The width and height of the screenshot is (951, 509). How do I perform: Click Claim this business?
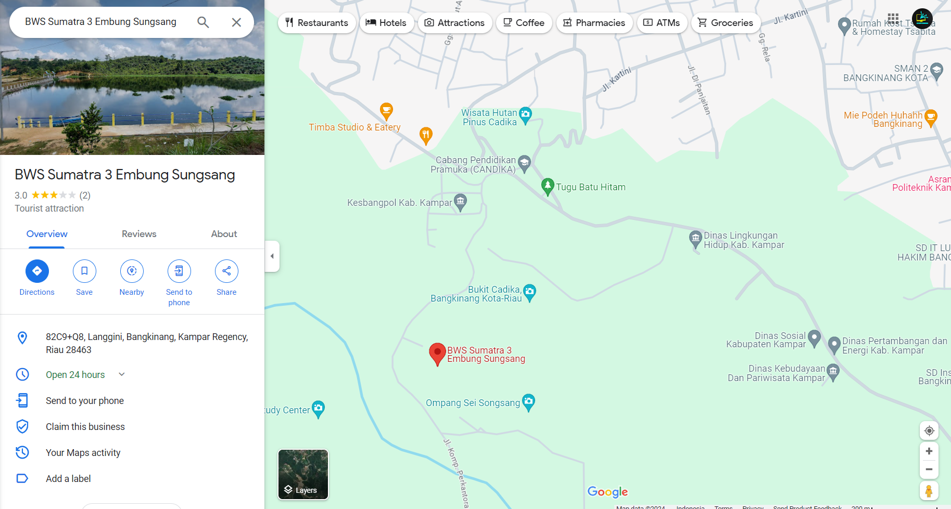coord(85,427)
